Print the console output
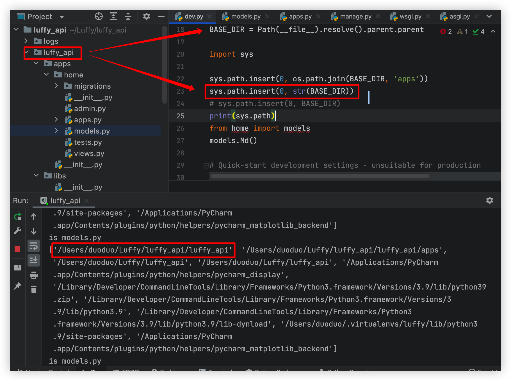 [x=34, y=275]
